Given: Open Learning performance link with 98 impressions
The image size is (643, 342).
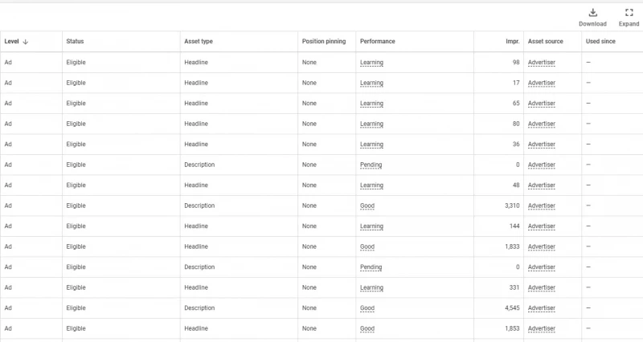Looking at the screenshot, I should pos(371,63).
